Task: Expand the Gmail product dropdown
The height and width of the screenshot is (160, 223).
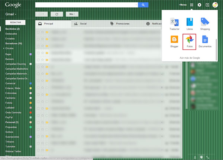Action: tap(11, 14)
